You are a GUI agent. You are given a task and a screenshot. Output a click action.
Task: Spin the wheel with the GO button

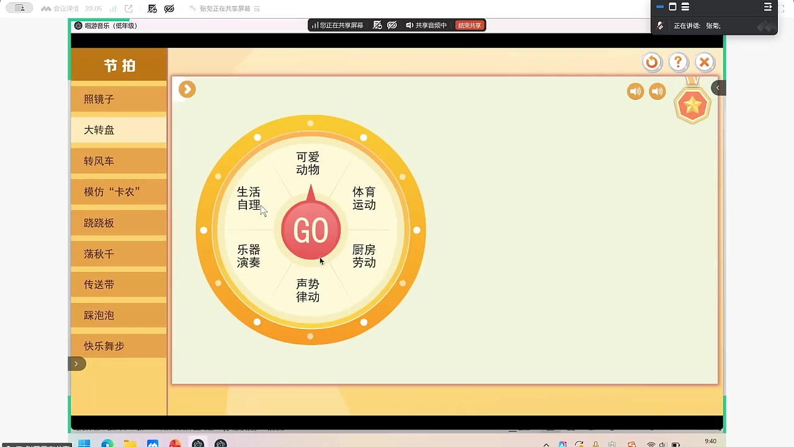pyautogui.click(x=311, y=230)
